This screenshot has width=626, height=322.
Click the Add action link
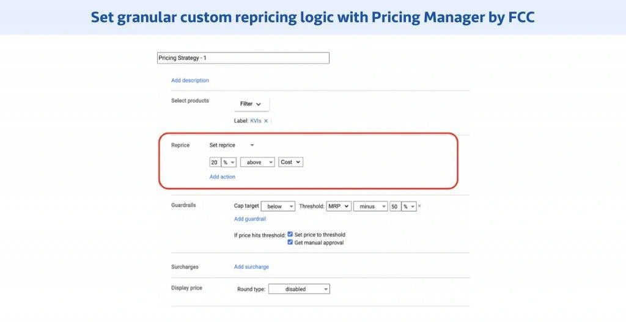[x=223, y=177]
